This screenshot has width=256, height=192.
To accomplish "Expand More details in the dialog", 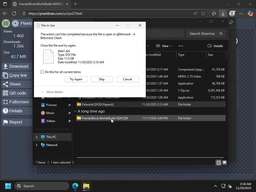I will coord(52,92).
